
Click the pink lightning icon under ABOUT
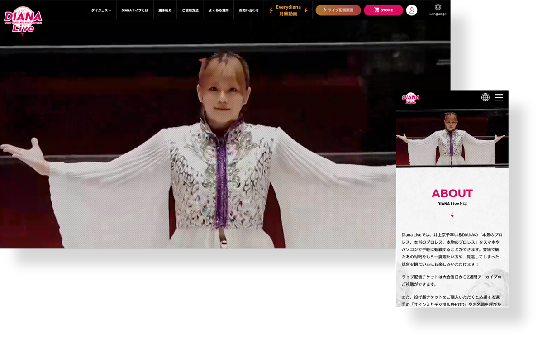pyautogui.click(x=452, y=215)
